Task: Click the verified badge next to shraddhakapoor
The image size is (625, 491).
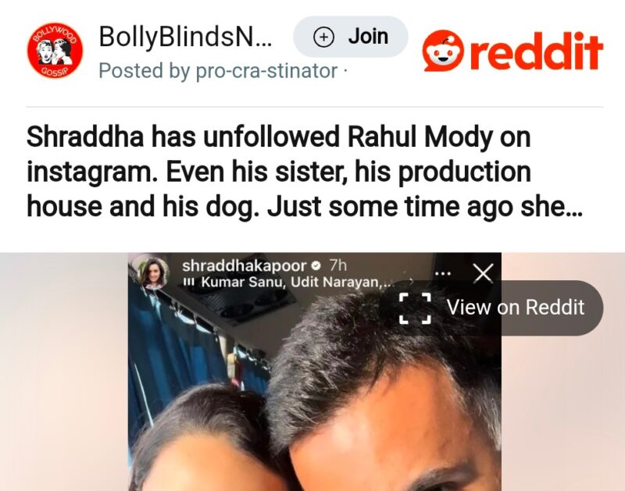Action: tap(316, 265)
